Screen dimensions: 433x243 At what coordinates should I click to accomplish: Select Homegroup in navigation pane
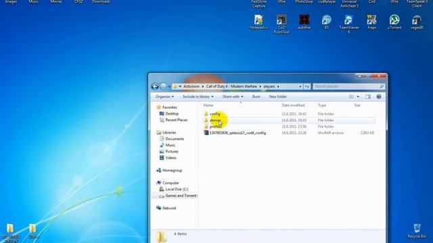point(172,171)
